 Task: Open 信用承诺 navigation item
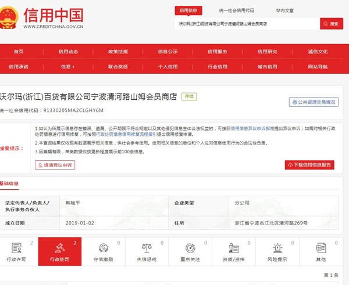coord(19,67)
